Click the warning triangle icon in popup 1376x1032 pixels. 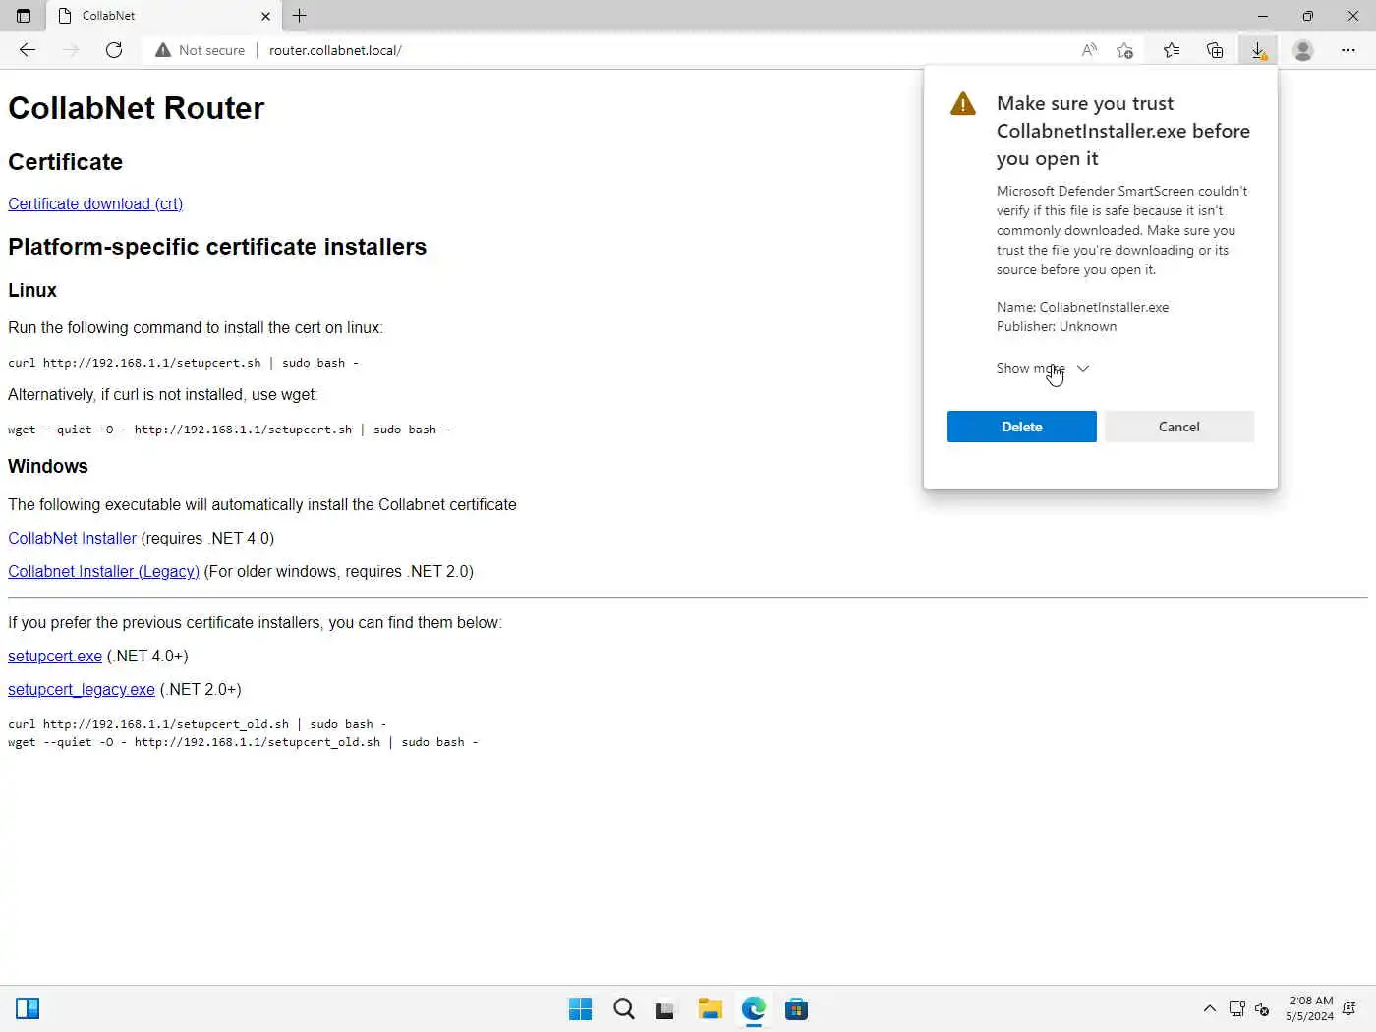tap(963, 103)
